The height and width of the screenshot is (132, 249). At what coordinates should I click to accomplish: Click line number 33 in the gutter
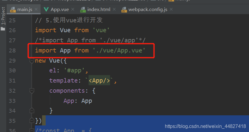tap(12, 101)
